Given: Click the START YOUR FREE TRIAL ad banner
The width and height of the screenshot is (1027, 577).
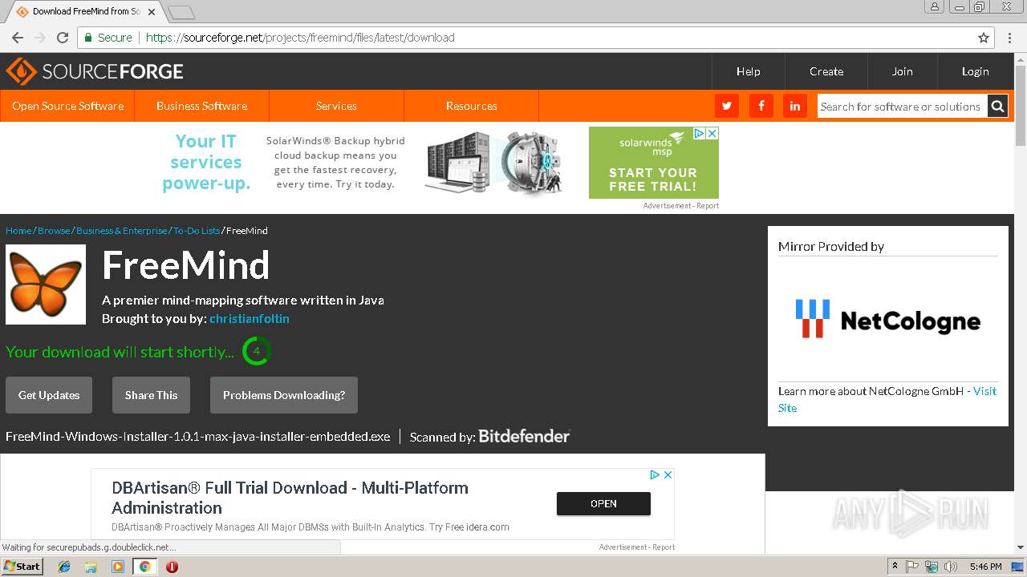Looking at the screenshot, I should pos(653,163).
